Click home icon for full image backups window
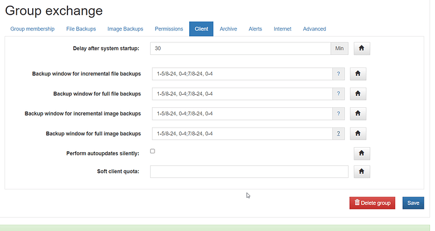The height and width of the screenshot is (231, 435). point(358,134)
